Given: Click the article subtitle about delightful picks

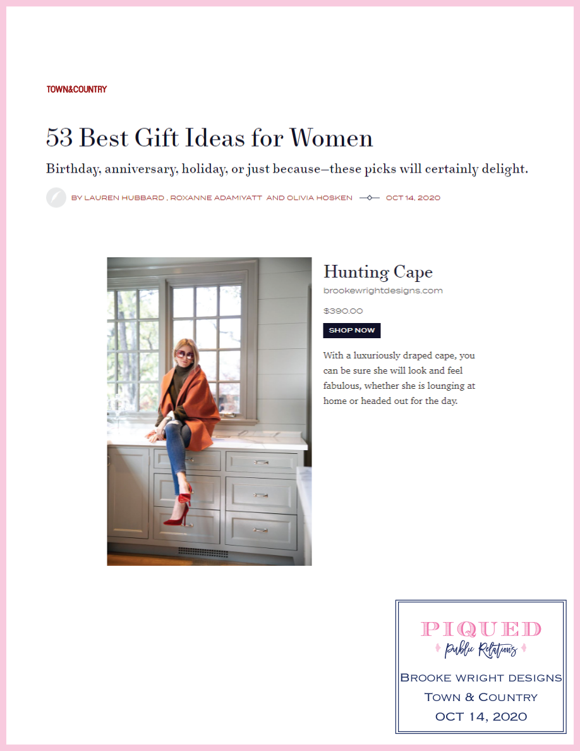Looking at the screenshot, I should pyautogui.click(x=287, y=169).
